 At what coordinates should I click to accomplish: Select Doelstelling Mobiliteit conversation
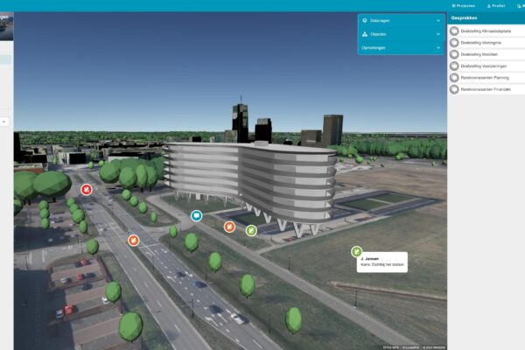point(481,53)
